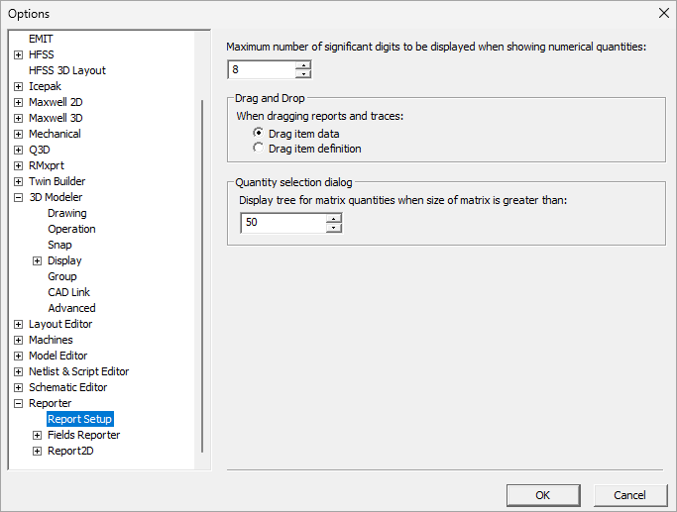Open the Advanced options page
The image size is (677, 512).
click(x=71, y=308)
